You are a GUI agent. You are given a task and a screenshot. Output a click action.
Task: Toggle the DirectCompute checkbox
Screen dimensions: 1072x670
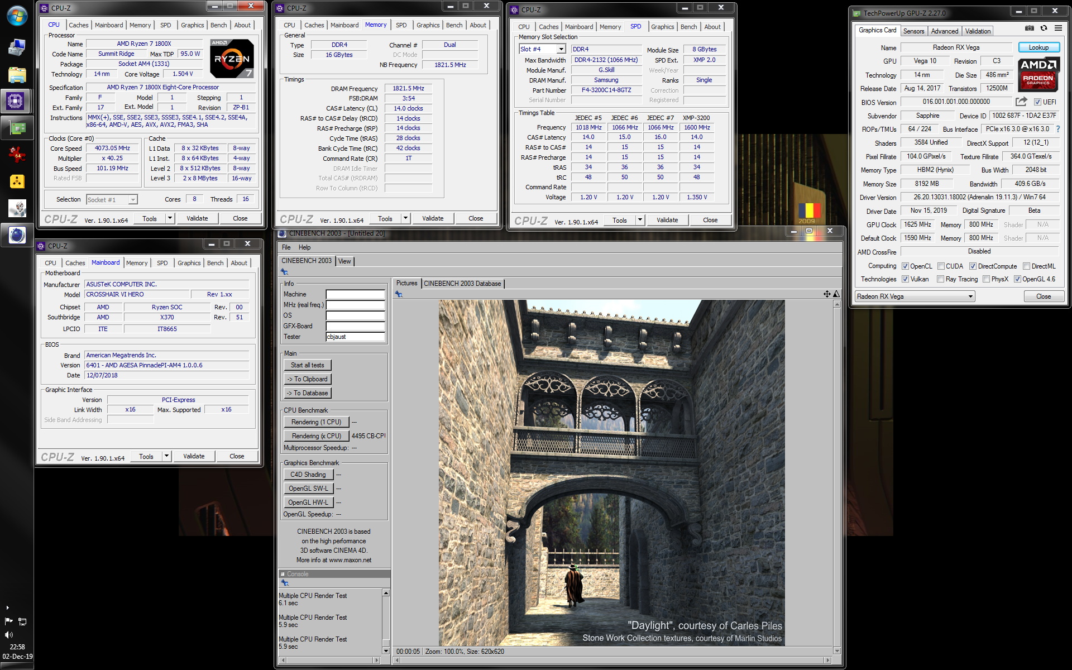[973, 266]
